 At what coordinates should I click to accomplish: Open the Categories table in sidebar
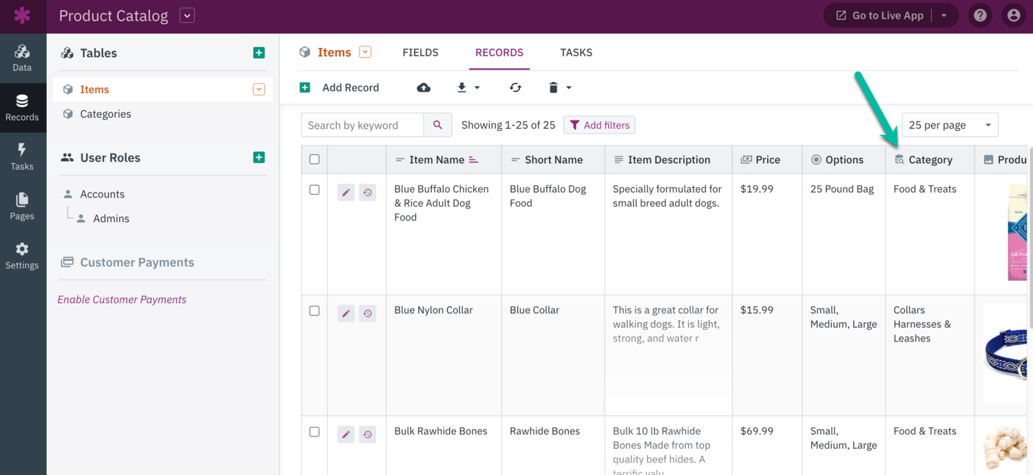click(x=105, y=114)
